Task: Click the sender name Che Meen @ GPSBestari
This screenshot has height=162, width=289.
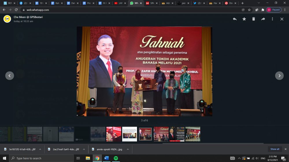Action: click(28, 17)
